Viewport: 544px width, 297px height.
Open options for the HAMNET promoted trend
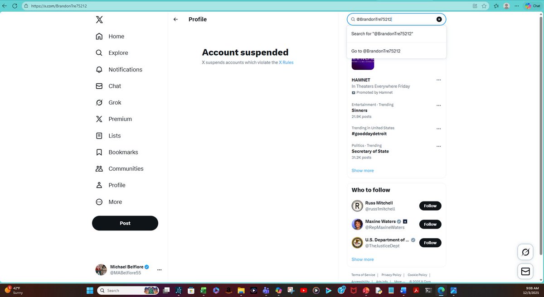point(438,80)
